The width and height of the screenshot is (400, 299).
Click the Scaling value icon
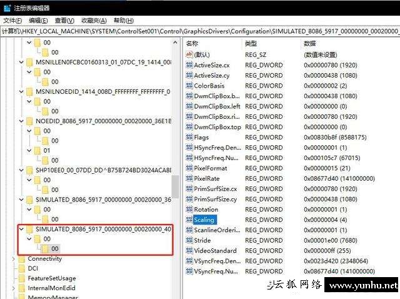point(189,220)
